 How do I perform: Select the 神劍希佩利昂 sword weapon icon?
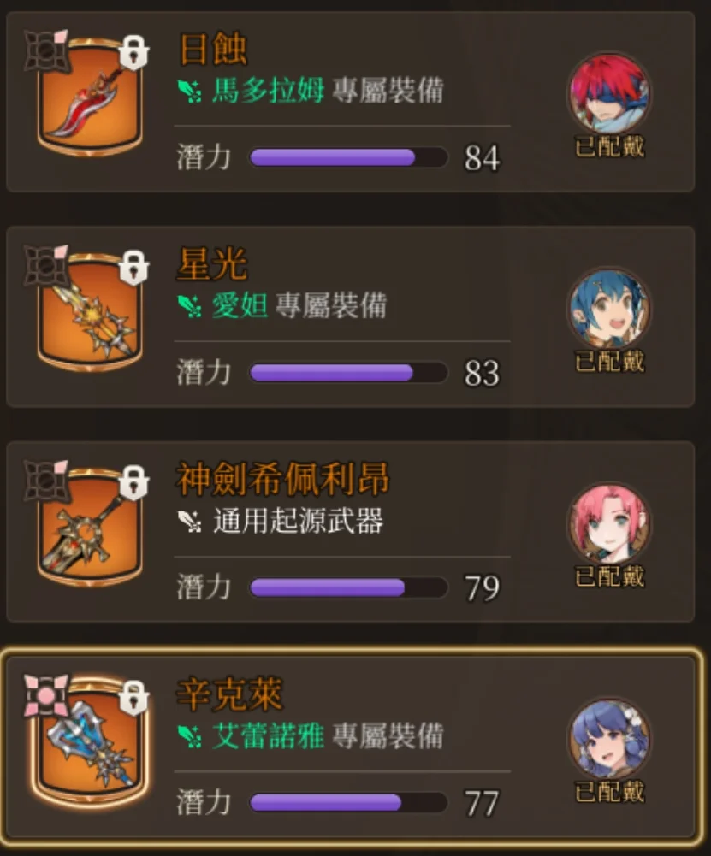coord(90,529)
